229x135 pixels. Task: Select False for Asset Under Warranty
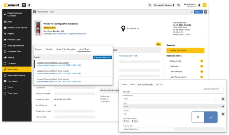click(x=135, y=121)
